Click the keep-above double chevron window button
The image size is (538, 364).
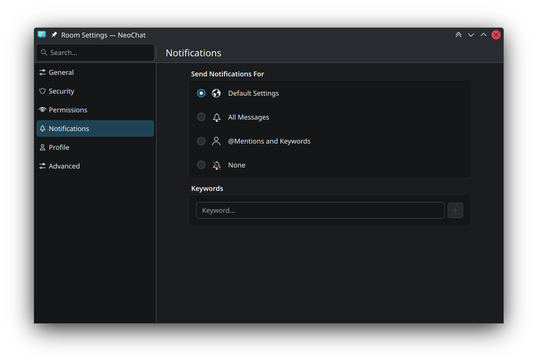click(x=458, y=35)
